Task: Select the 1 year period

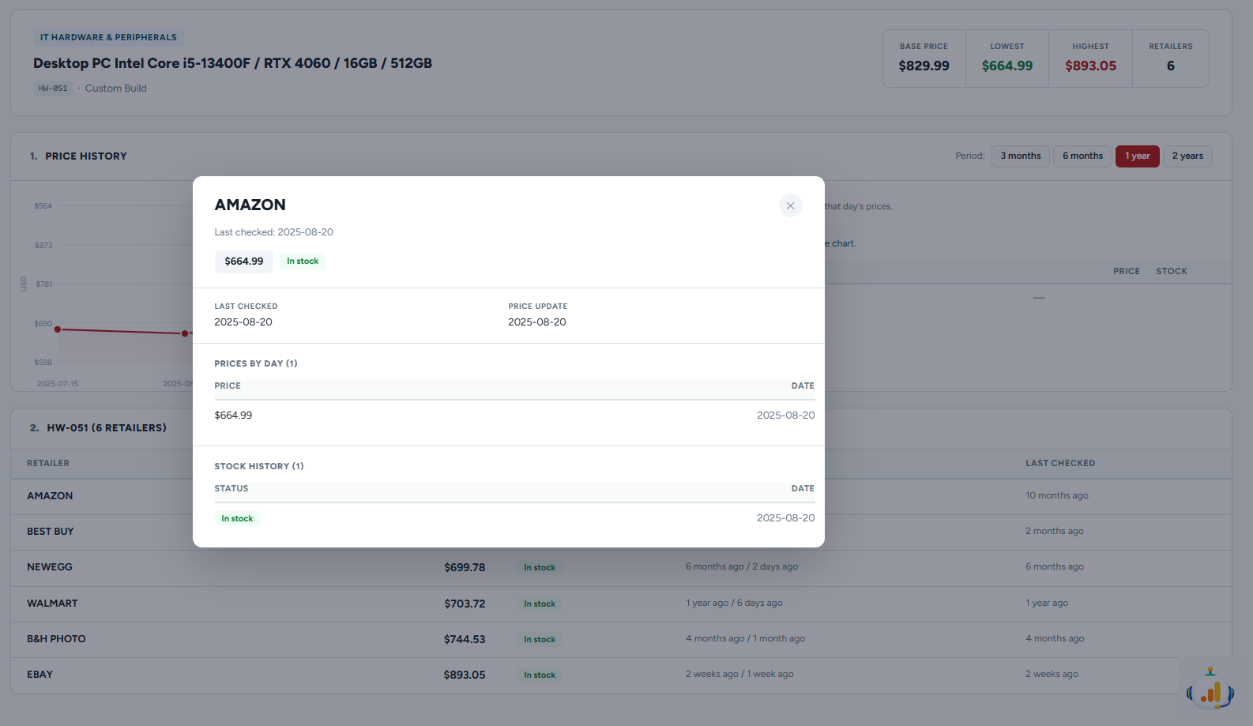Action: [x=1137, y=156]
